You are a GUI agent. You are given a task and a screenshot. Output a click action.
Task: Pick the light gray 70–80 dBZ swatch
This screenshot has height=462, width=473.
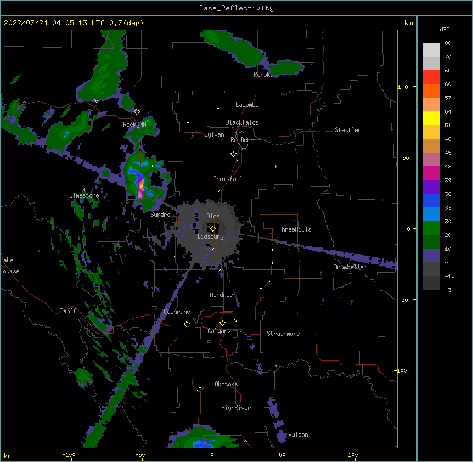coord(431,50)
